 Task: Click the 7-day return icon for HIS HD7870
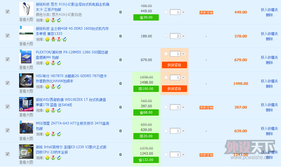pyautogui.click(x=53, y=86)
